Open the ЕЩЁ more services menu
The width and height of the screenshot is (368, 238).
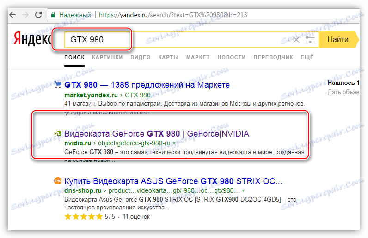pos(307,57)
